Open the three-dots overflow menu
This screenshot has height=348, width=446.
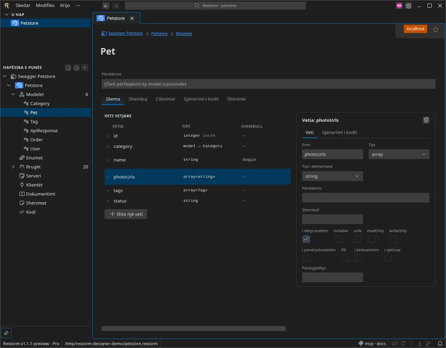78,6
